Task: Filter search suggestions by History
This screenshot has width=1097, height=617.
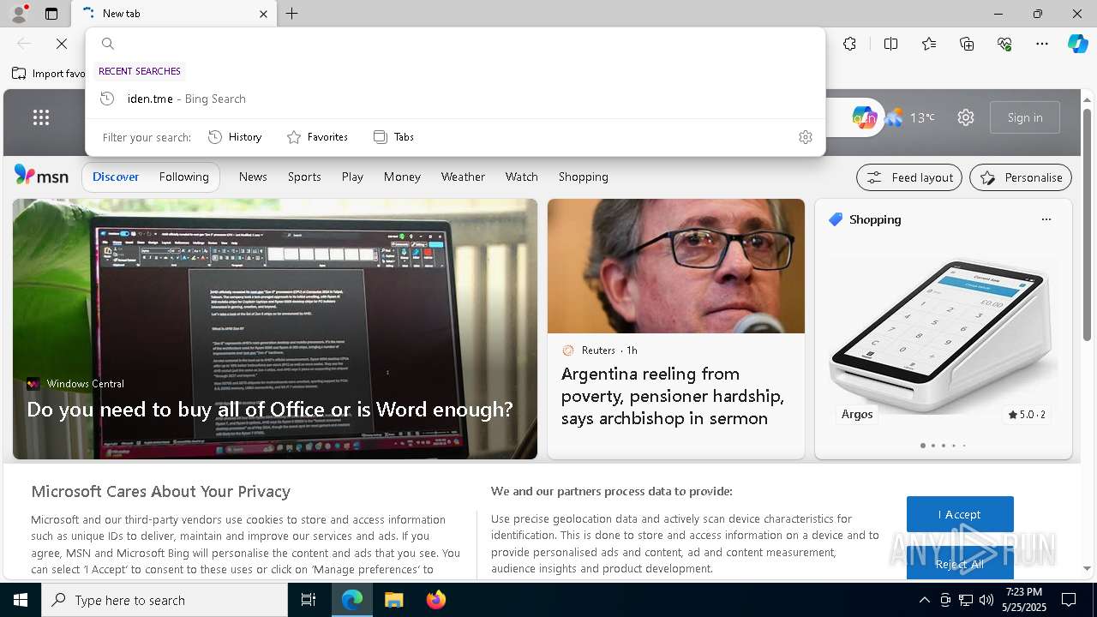Action: pyautogui.click(x=235, y=137)
